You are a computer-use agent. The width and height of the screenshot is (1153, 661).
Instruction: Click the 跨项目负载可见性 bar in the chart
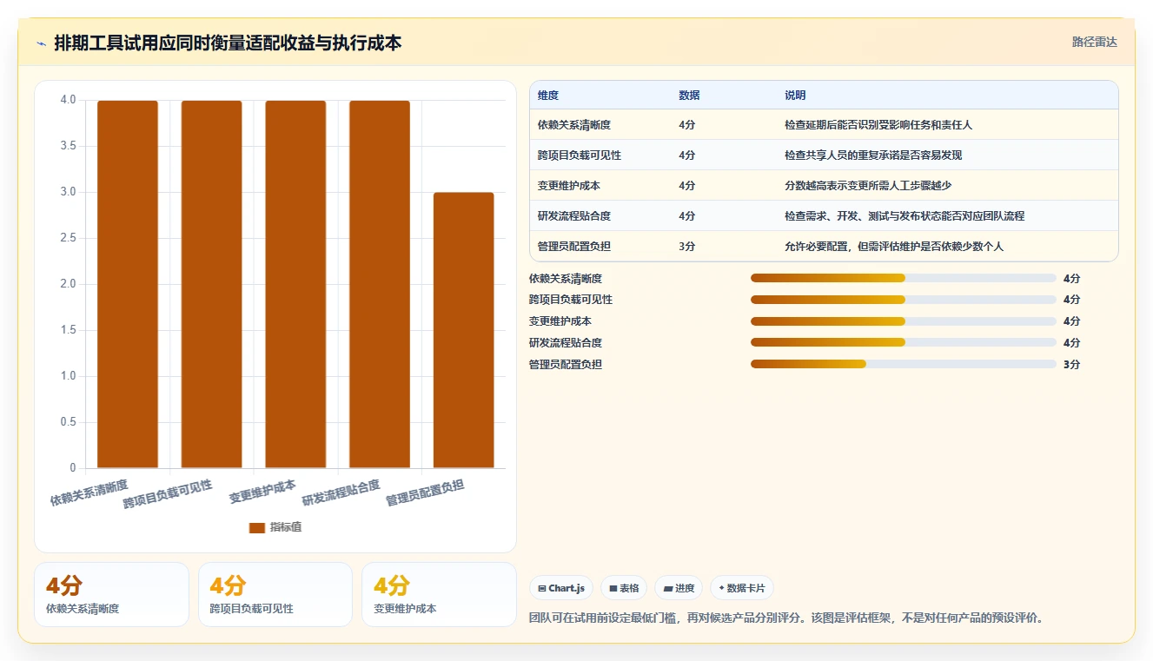[x=211, y=284]
